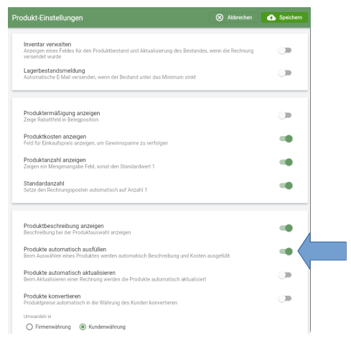351x341 pixels.
Task: Turn off the Standardanzahl toggle
Action: (x=286, y=186)
